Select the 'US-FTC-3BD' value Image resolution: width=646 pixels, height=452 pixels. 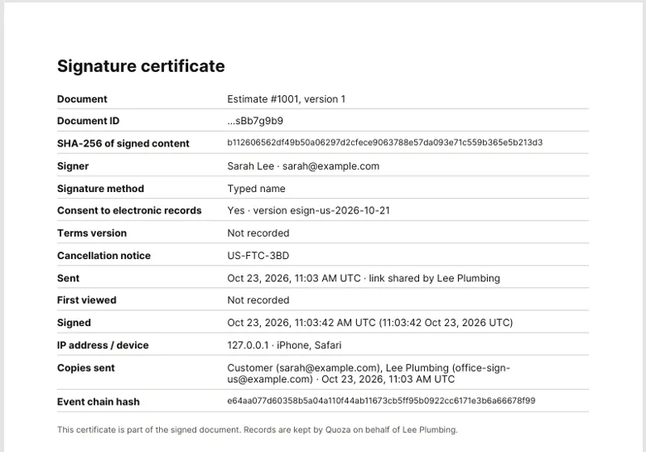click(x=258, y=256)
